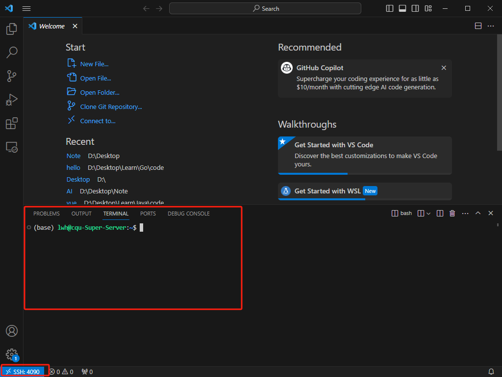The height and width of the screenshot is (377, 502).
Task: Click the VS Code walkthrough progress bar
Action: pyautogui.click(x=365, y=174)
